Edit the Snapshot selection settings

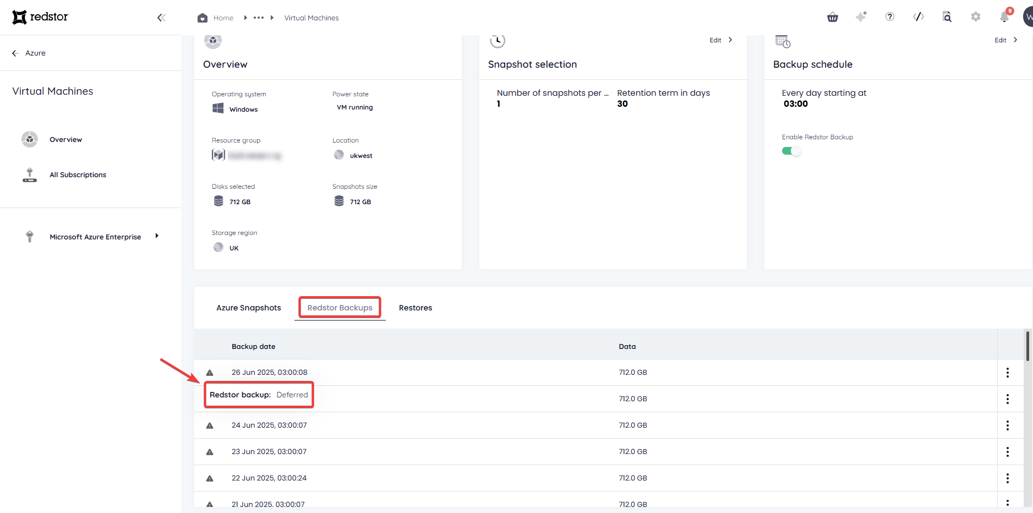(721, 40)
